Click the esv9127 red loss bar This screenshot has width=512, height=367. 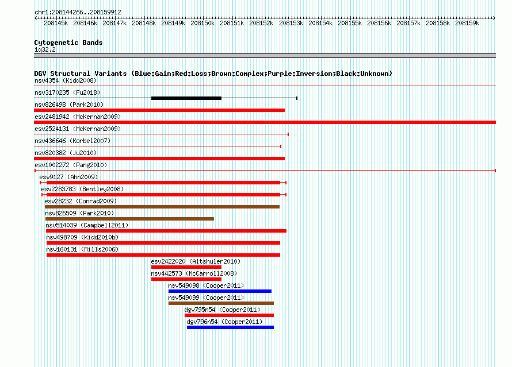pos(163,183)
